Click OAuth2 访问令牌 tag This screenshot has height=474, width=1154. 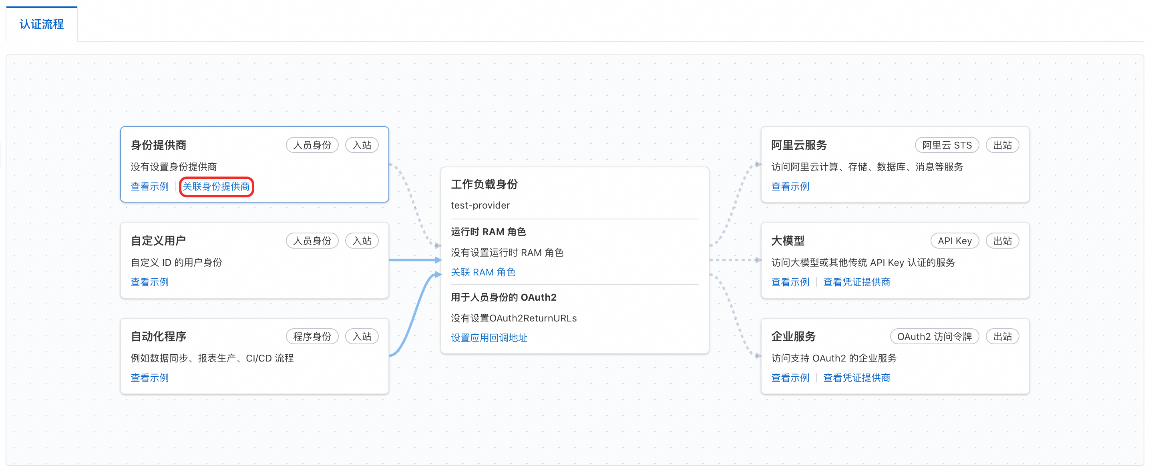tap(934, 336)
